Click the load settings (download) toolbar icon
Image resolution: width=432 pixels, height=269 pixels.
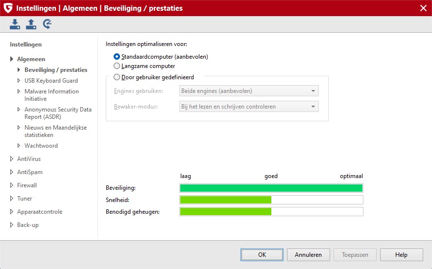(15, 24)
